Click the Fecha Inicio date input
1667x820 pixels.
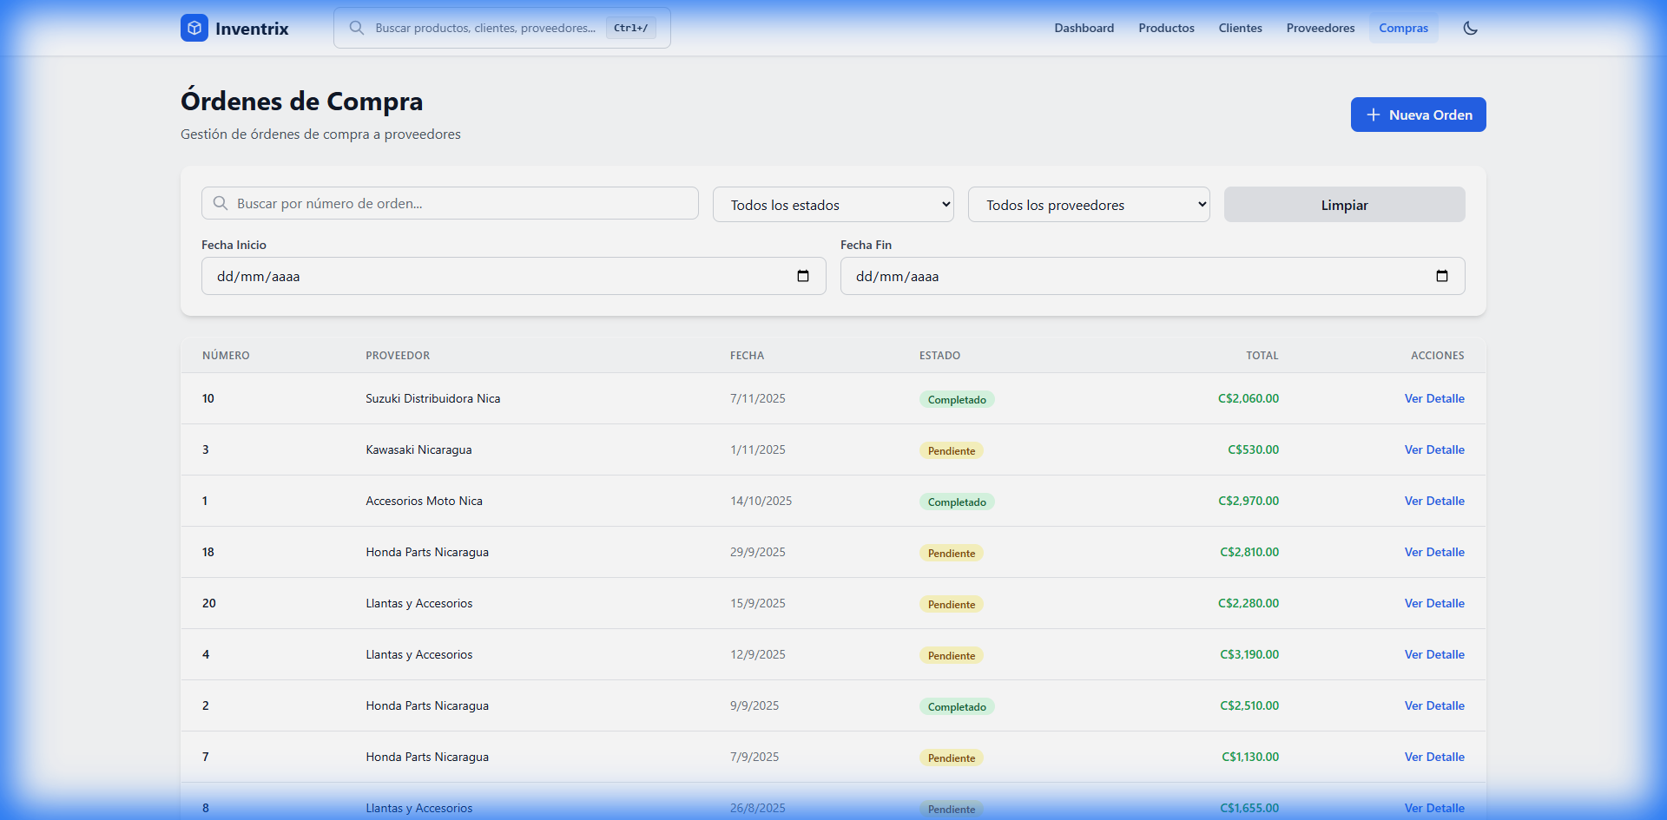pyautogui.click(x=495, y=276)
